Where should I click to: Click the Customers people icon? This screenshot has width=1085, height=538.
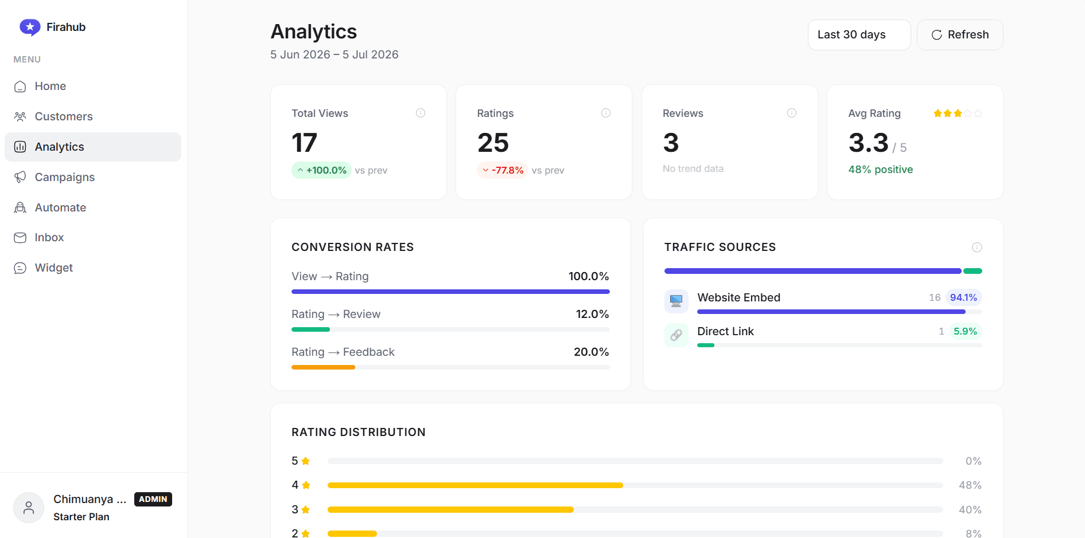pyautogui.click(x=20, y=117)
